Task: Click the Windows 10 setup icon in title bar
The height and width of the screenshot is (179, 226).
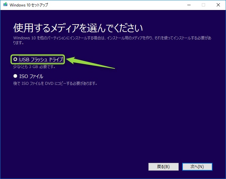Action: click(5, 5)
